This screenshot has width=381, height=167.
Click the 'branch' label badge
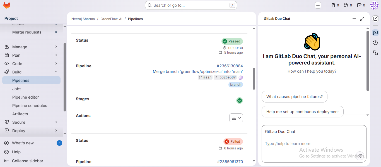236,85
